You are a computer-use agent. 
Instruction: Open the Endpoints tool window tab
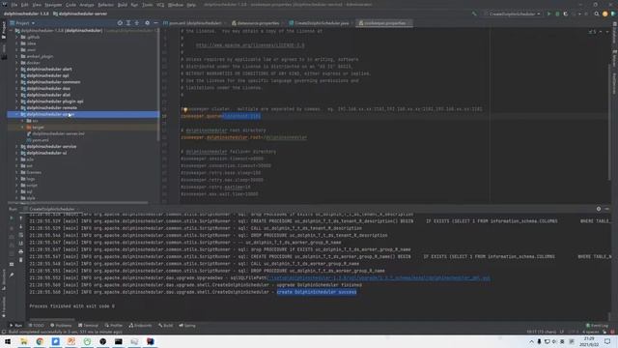click(x=140, y=326)
